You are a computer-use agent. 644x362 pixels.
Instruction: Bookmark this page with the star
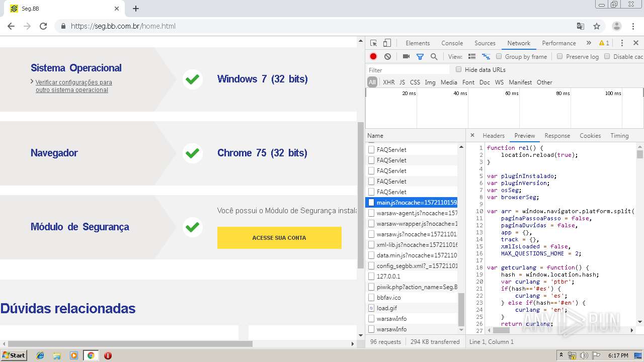tap(597, 26)
